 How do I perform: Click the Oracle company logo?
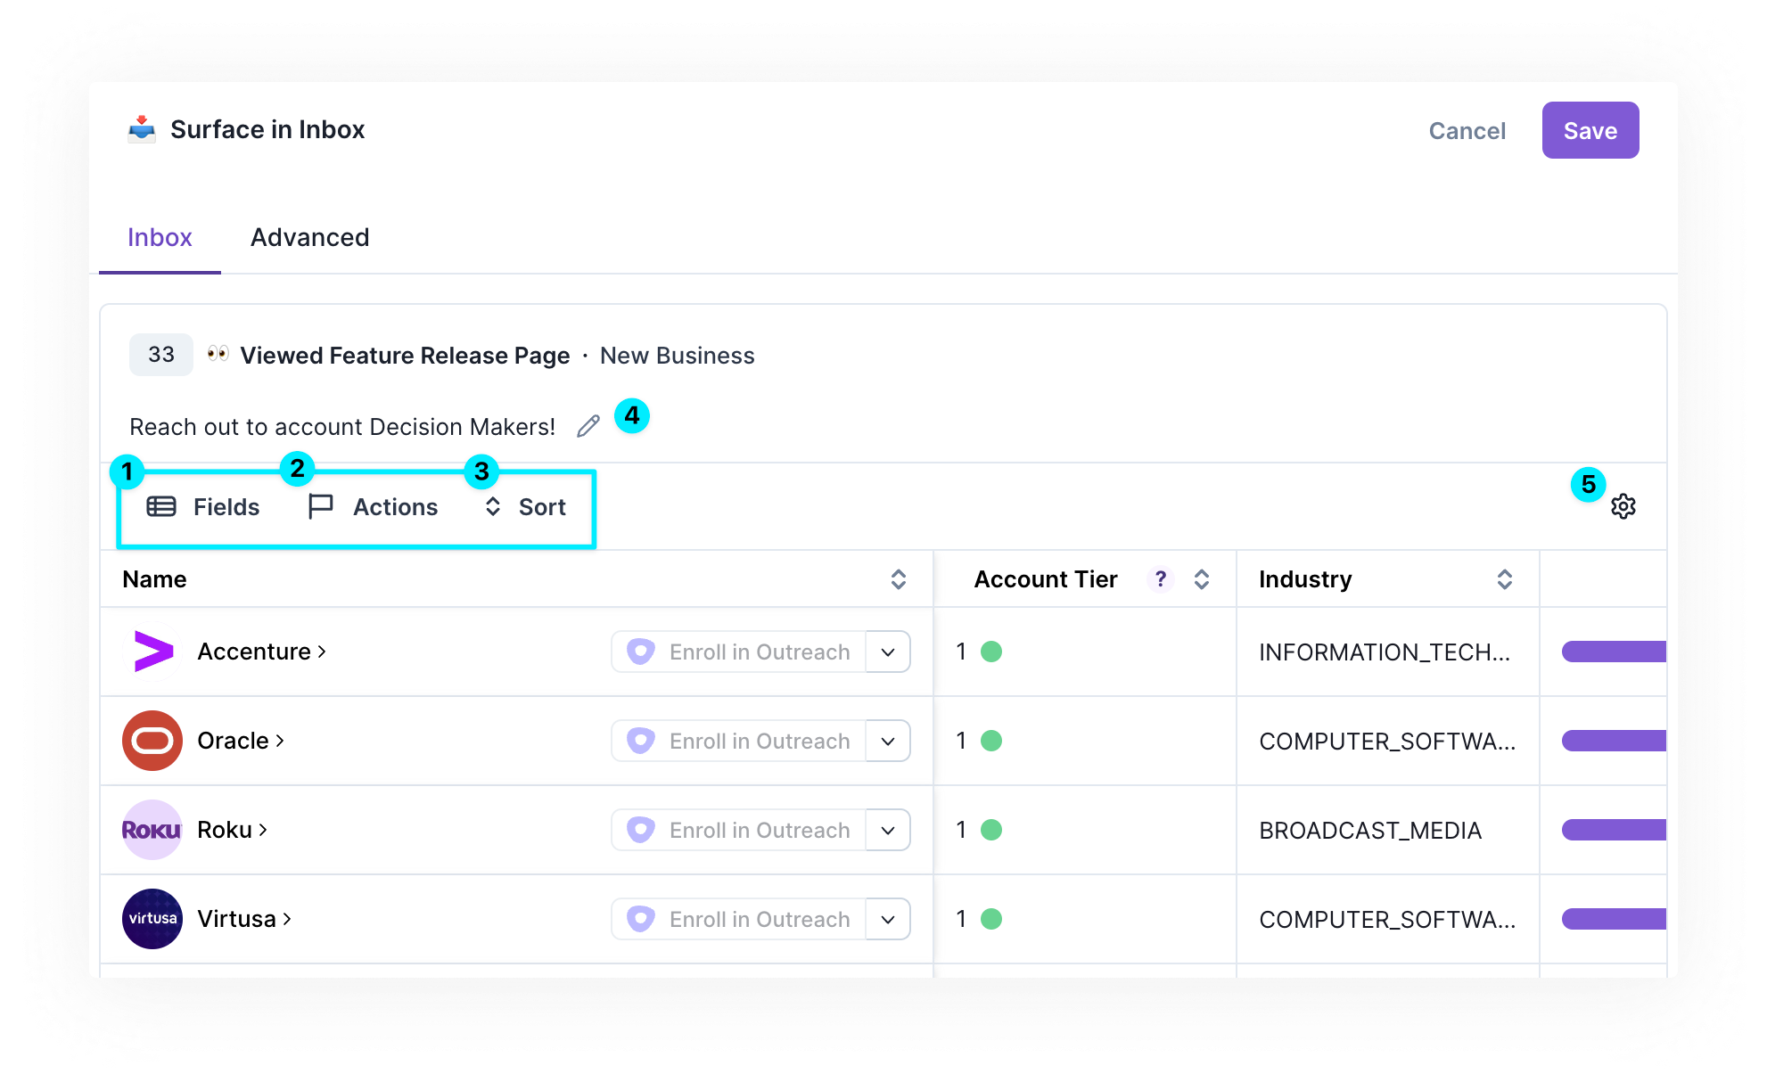(x=152, y=741)
